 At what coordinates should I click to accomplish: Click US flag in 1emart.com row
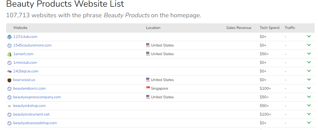[148, 54]
